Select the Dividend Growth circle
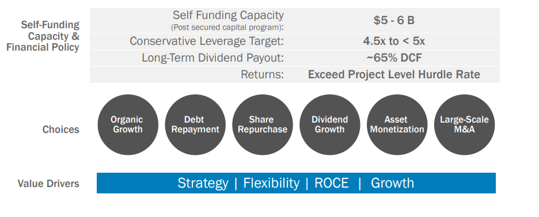This screenshot has width=539, height=217. pos(329,125)
